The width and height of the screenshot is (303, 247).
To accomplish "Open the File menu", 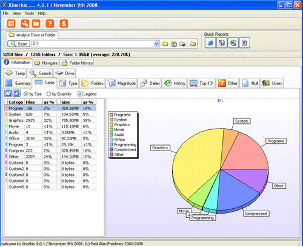I will (x=5, y=13).
